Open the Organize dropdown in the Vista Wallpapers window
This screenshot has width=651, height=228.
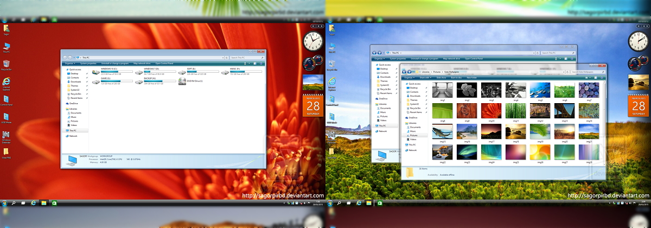click(x=409, y=78)
